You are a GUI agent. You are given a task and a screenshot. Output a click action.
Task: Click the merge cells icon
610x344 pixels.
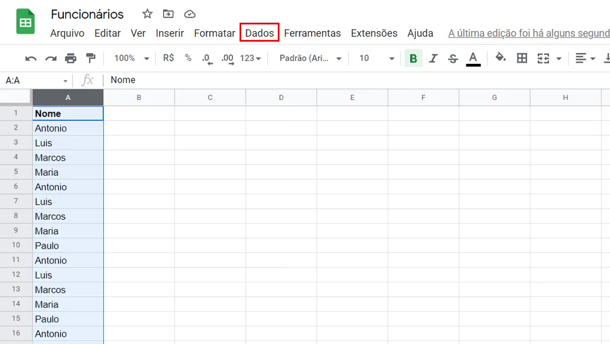tap(543, 58)
